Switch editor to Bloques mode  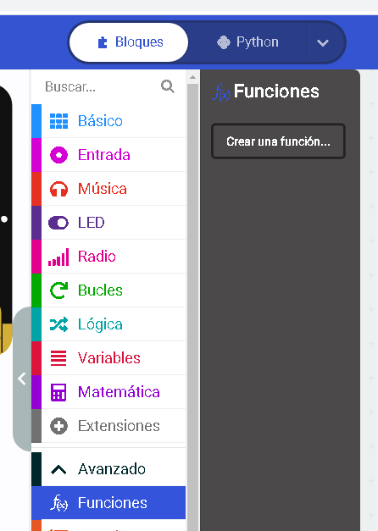click(129, 42)
